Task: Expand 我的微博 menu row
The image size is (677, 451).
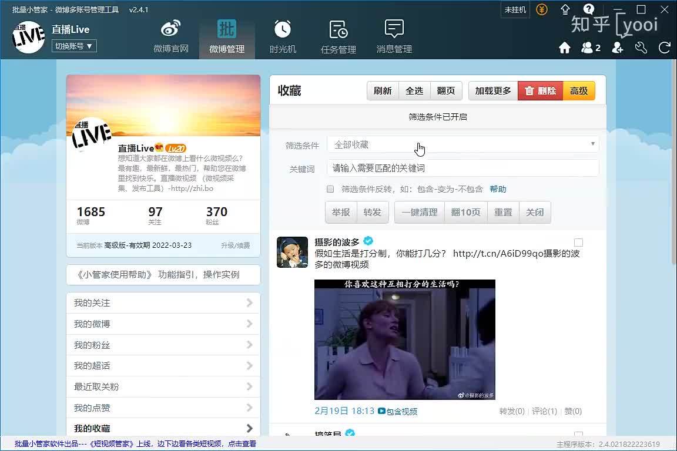Action: pyautogui.click(x=163, y=324)
